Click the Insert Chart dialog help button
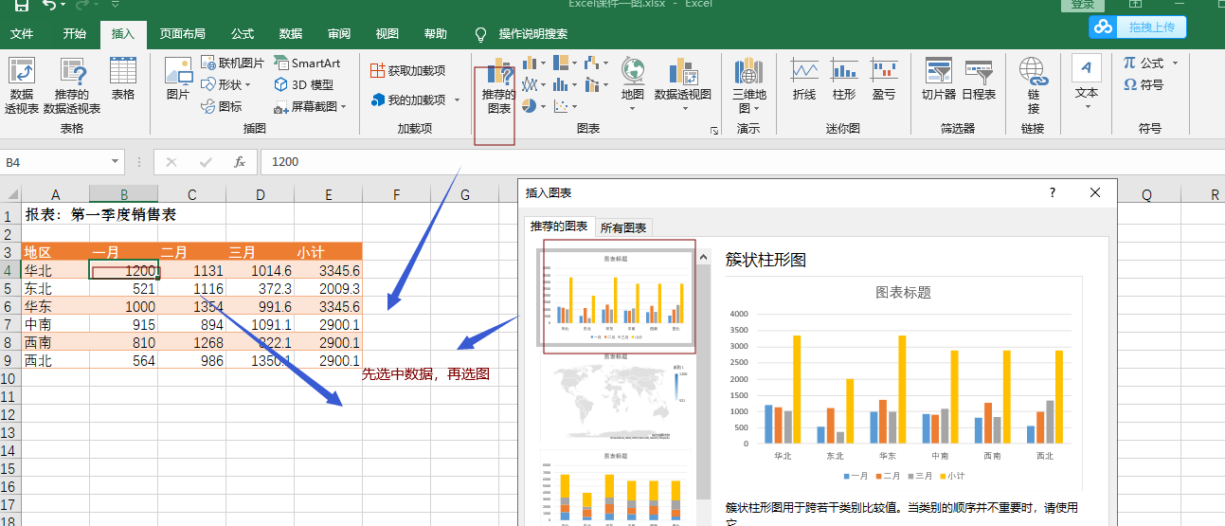The image size is (1225, 526). (1052, 192)
